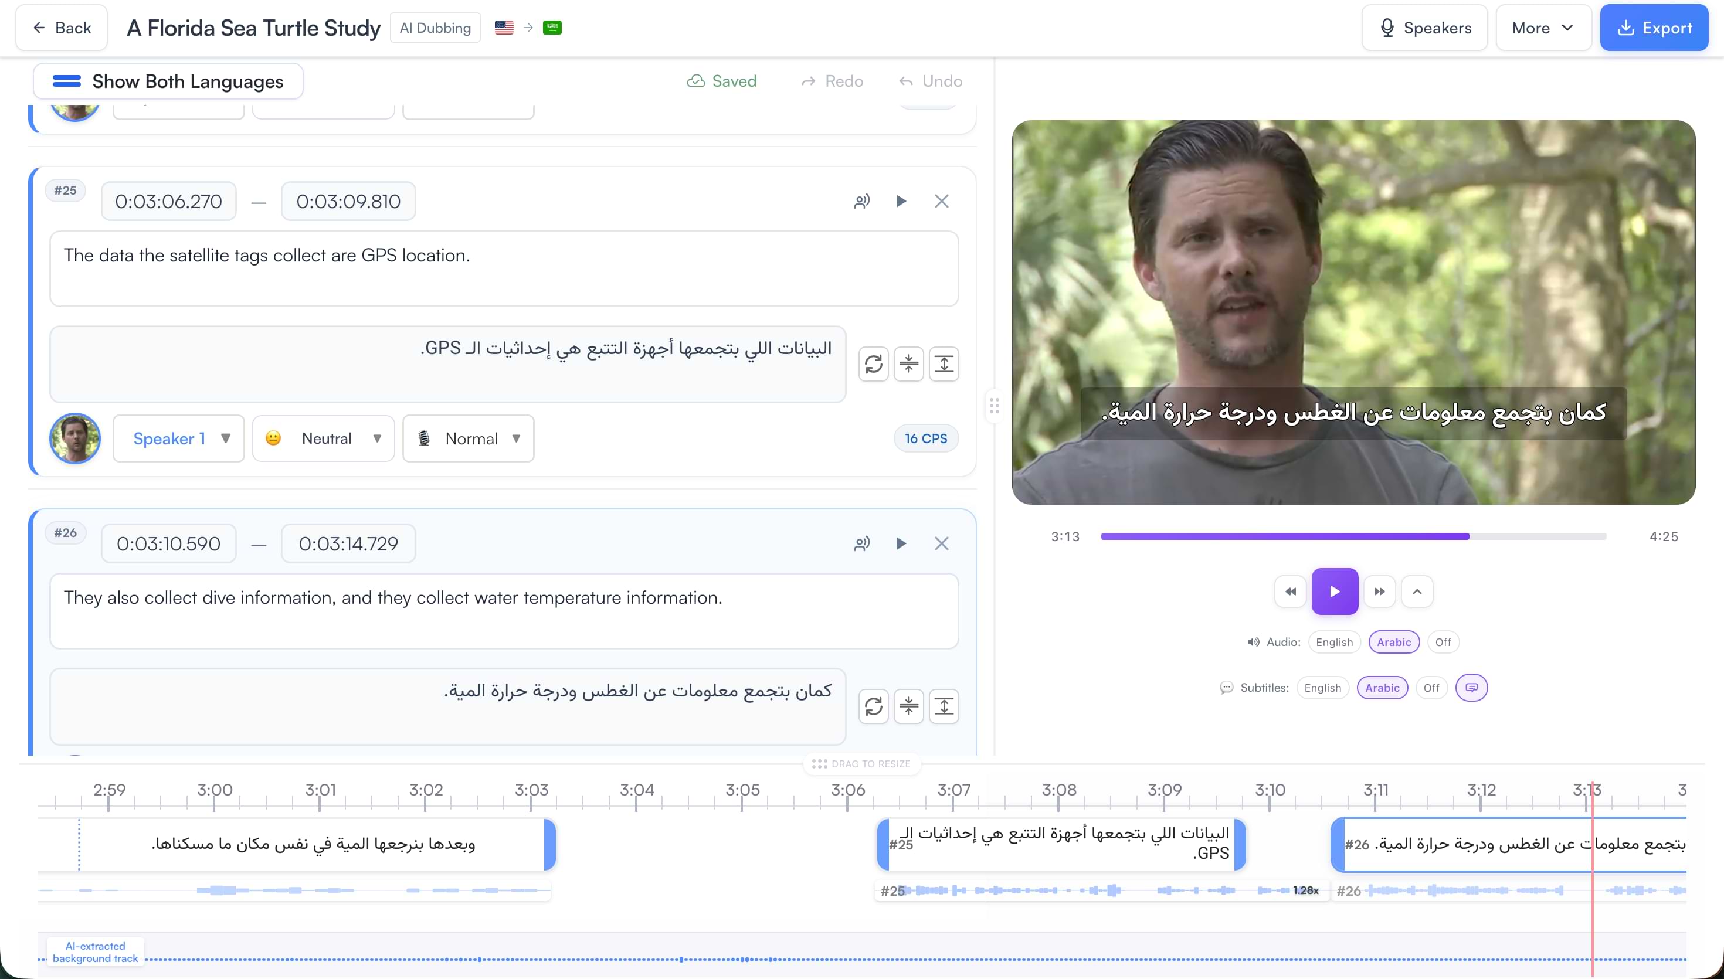Click the fast-forward button under the video
The height and width of the screenshot is (979, 1724).
[1379, 592]
